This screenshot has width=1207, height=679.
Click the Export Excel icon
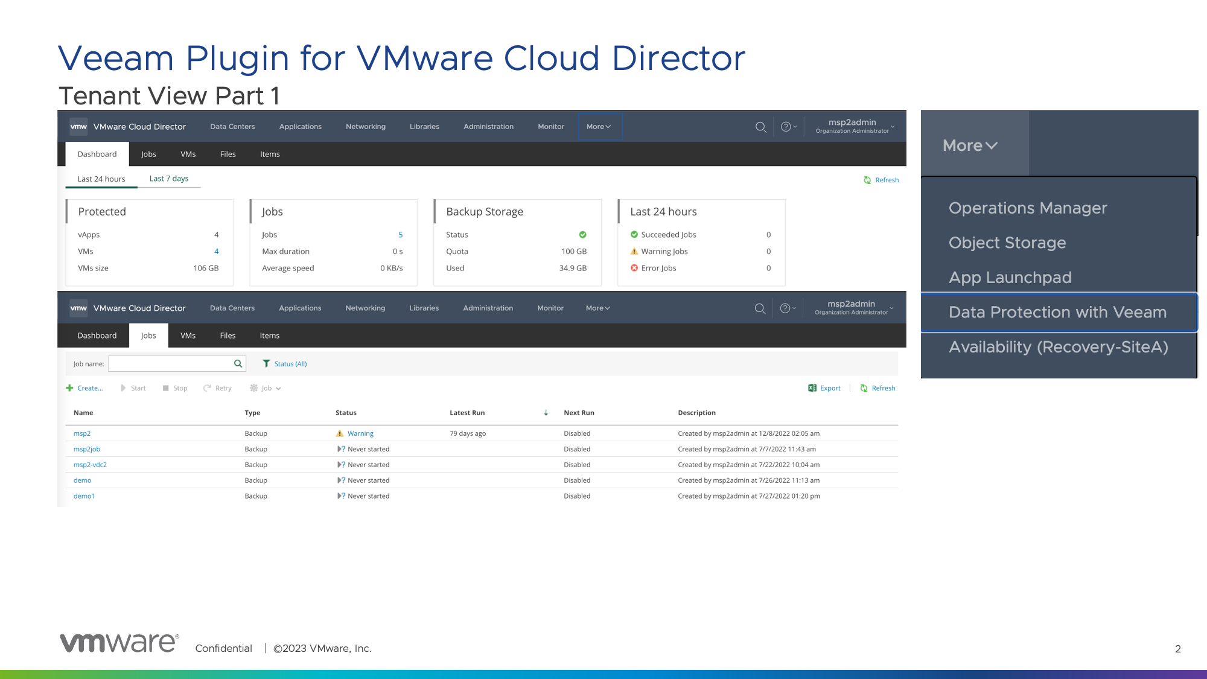pos(812,388)
